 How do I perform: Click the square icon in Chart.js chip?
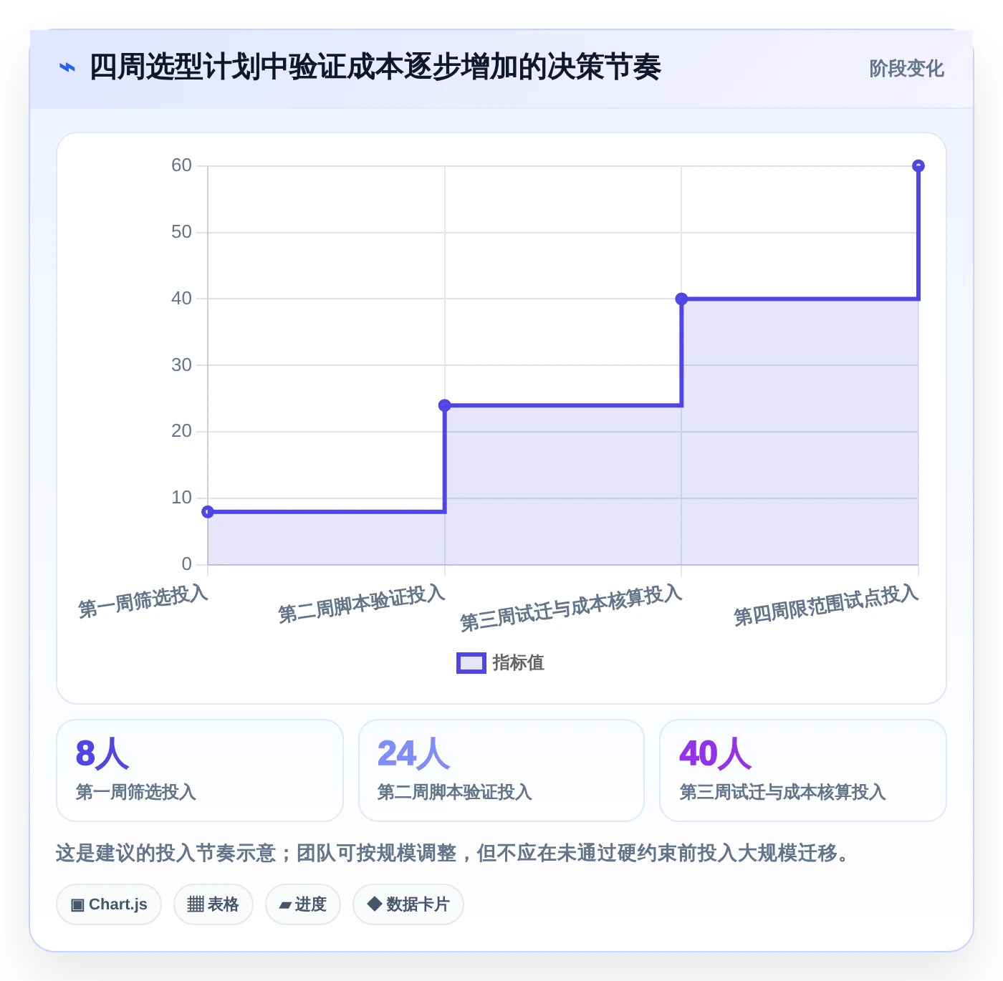pos(77,905)
